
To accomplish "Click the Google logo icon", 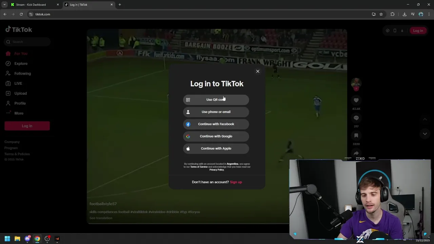I will tap(188, 136).
